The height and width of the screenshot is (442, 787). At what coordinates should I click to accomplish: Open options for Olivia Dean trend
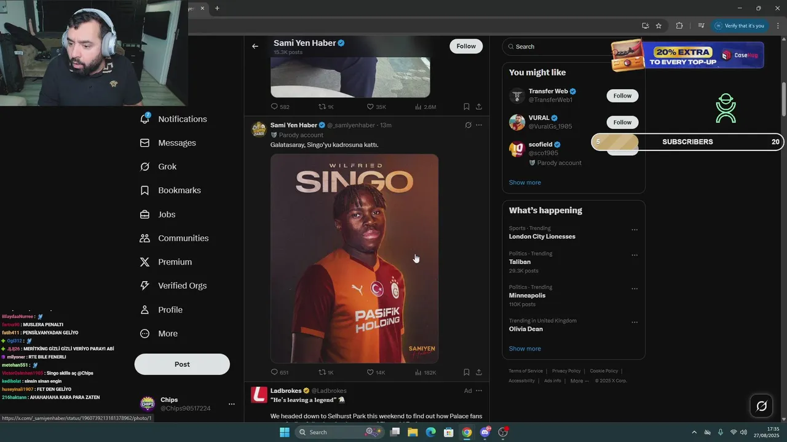pos(635,322)
